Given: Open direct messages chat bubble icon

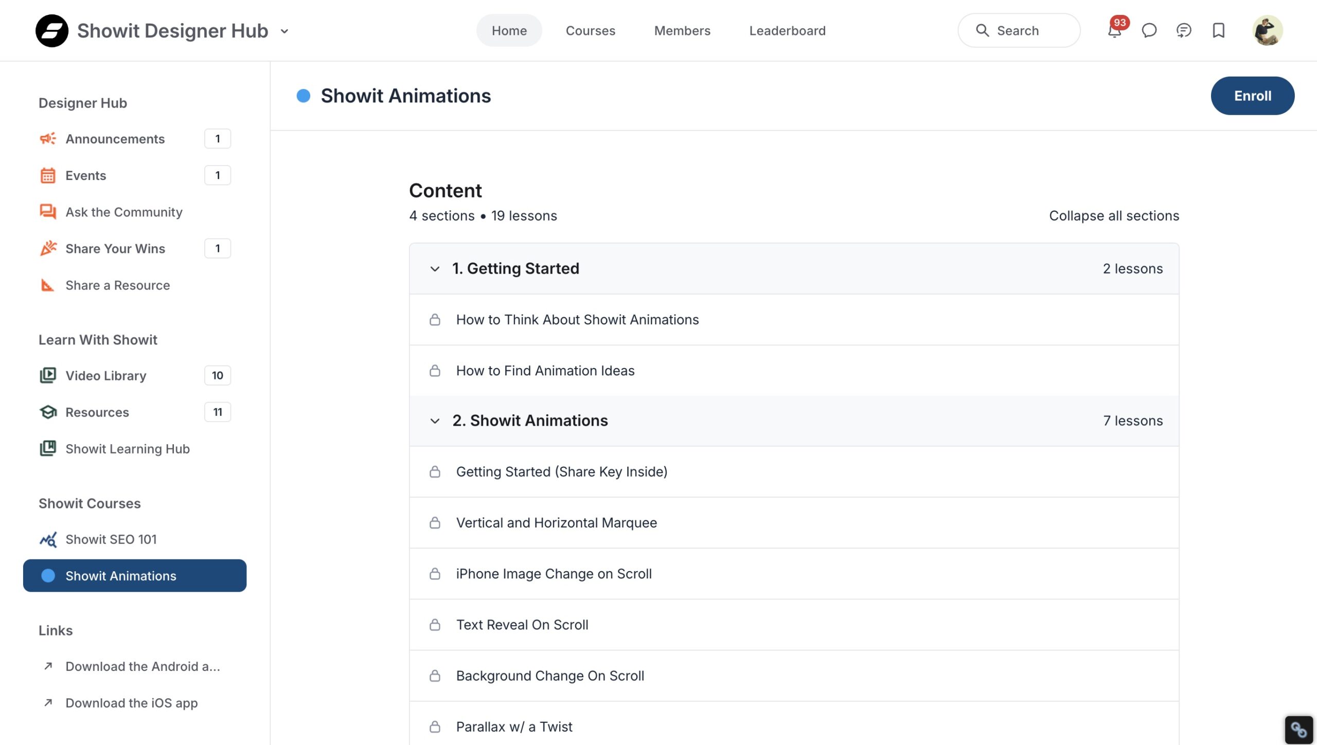Looking at the screenshot, I should click(1149, 31).
